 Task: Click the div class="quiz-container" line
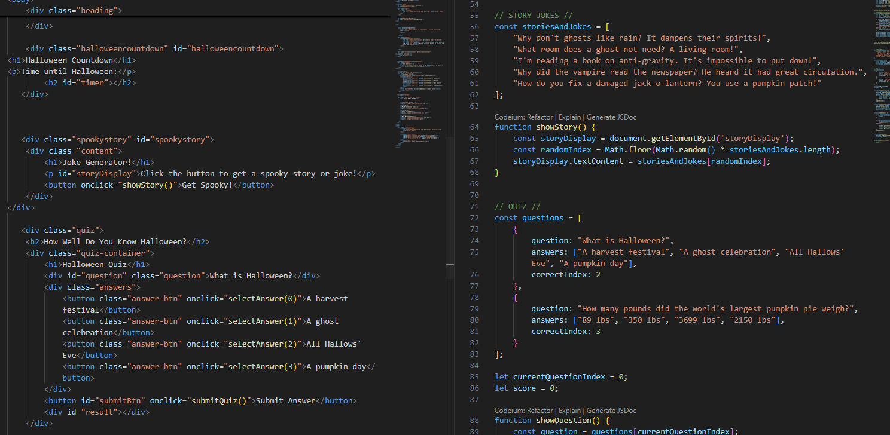point(90,253)
